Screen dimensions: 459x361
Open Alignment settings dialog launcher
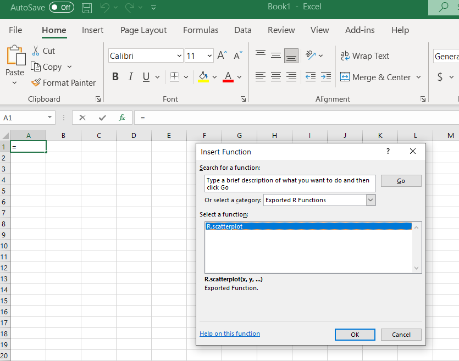[x=423, y=99]
